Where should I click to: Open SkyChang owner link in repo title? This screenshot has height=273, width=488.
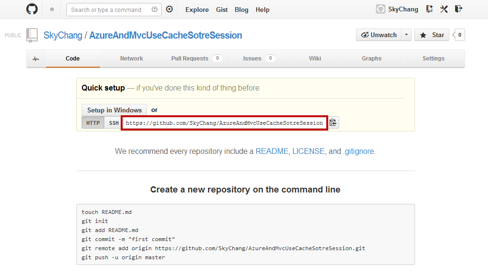63,35
